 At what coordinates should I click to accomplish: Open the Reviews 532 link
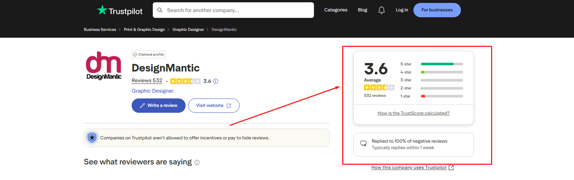(x=147, y=81)
